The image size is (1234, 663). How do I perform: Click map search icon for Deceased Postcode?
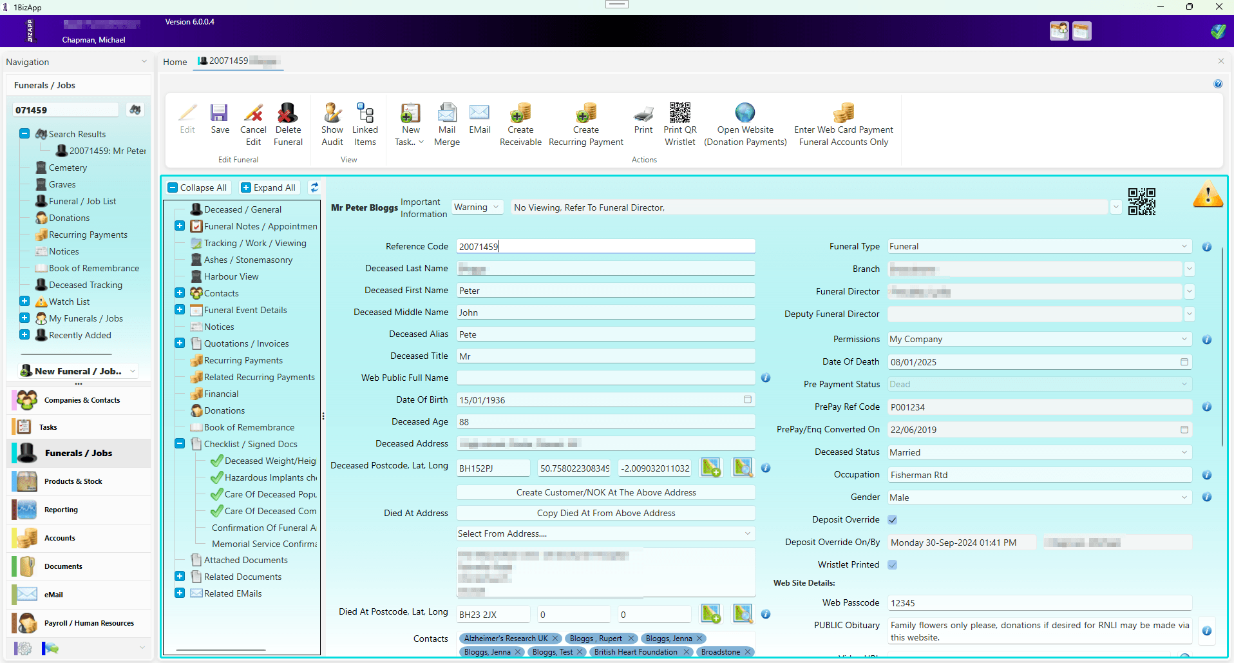(743, 468)
